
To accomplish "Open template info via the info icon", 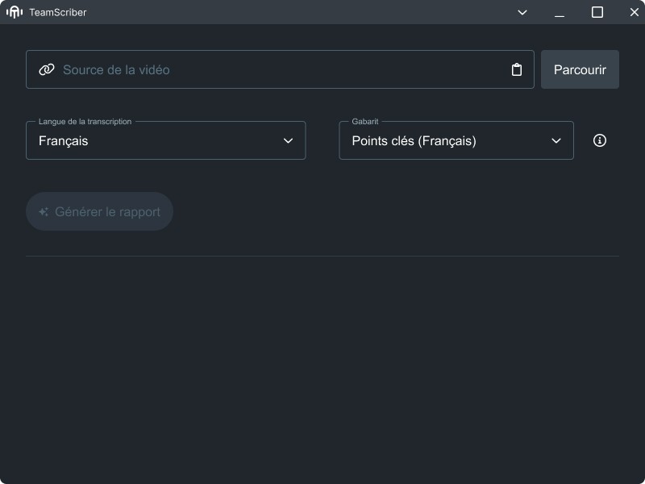I will click(x=600, y=140).
